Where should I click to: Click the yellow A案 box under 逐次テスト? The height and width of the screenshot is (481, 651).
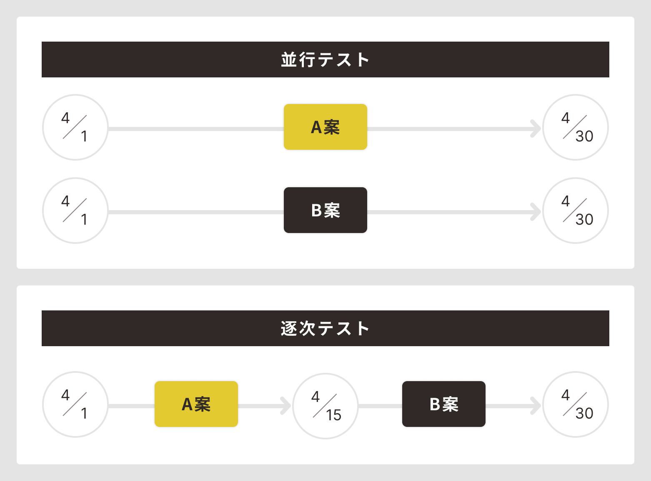pos(196,404)
